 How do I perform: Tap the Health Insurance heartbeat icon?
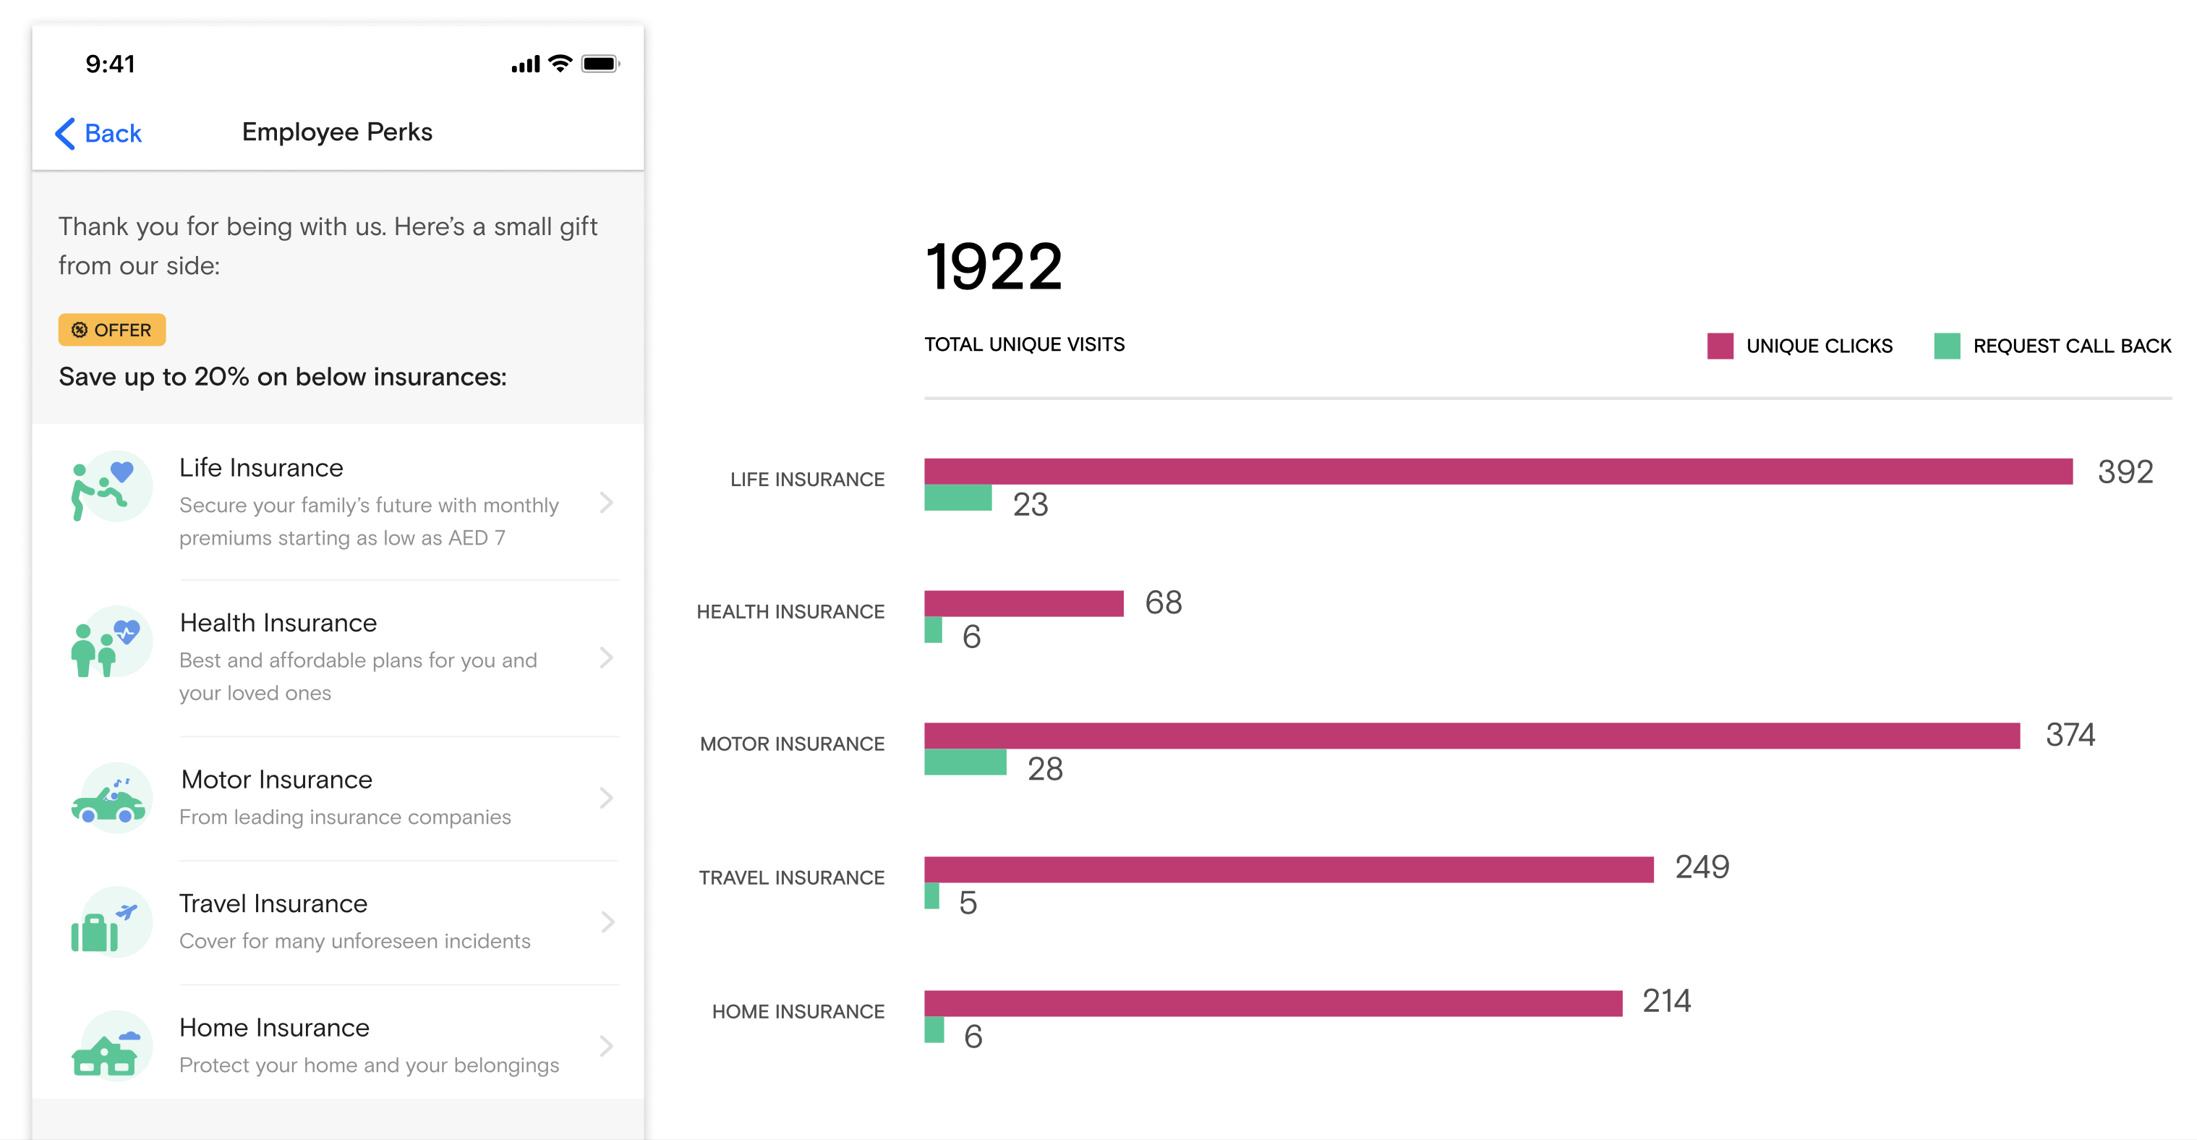point(111,642)
